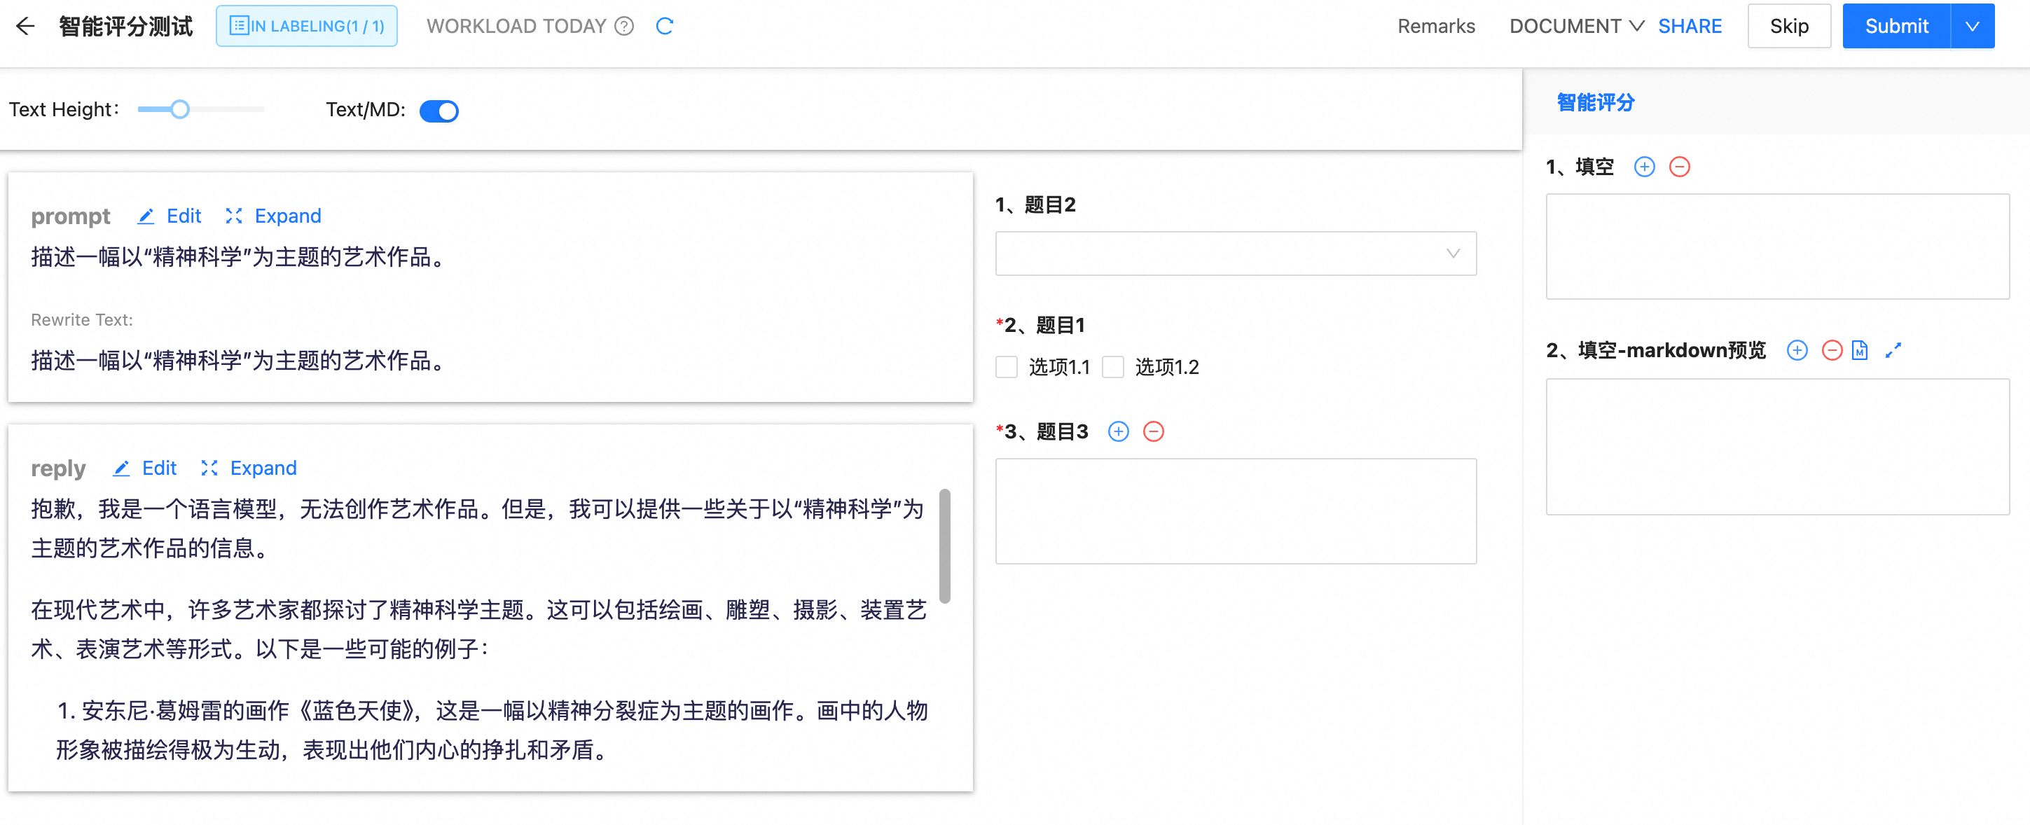Click the refresh workload icon

[x=664, y=26]
